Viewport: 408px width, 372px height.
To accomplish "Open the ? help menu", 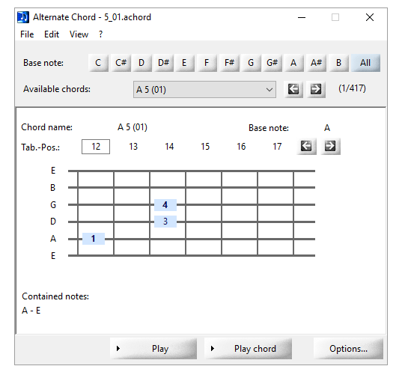I will [101, 34].
